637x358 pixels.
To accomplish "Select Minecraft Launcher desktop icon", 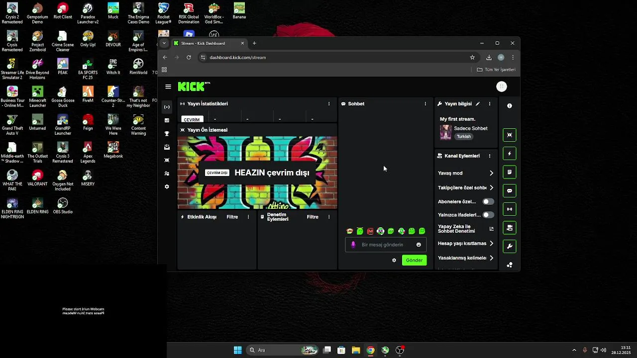I will tap(37, 96).
